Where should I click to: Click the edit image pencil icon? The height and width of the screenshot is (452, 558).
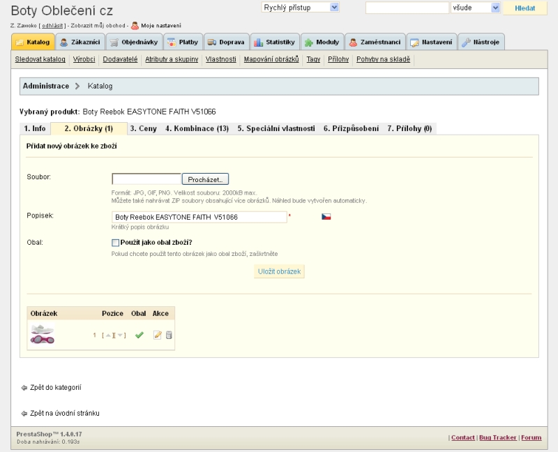tap(158, 335)
